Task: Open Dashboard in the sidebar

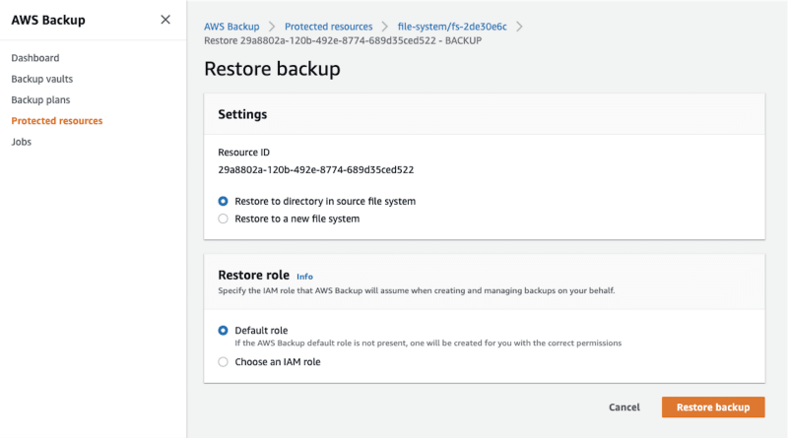Action: coord(35,58)
